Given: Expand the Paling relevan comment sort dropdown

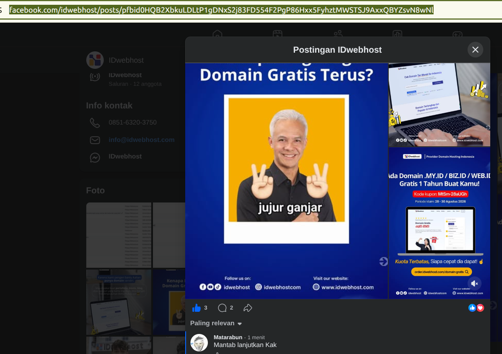Looking at the screenshot, I should tap(216, 323).
